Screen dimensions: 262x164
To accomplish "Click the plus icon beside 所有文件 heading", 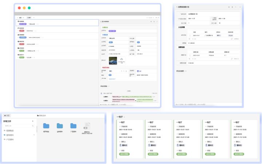I will 33,121.
